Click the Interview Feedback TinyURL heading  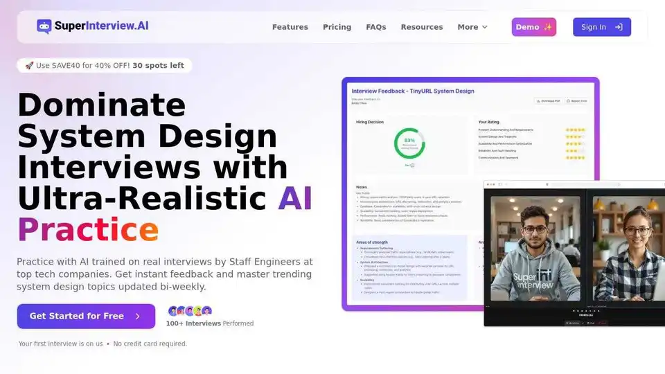point(413,91)
